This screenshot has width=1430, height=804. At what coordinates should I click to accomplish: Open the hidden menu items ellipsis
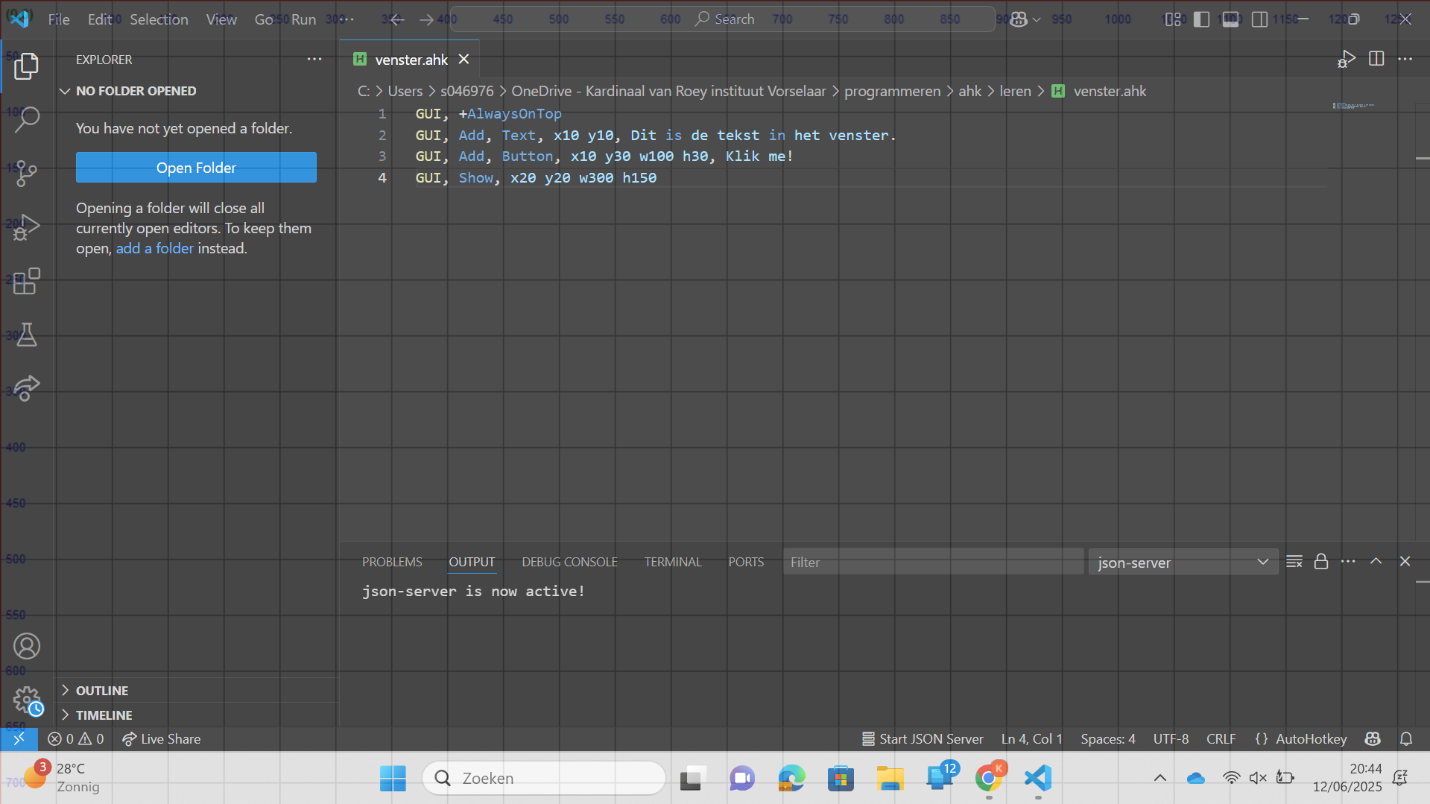pyautogui.click(x=347, y=19)
